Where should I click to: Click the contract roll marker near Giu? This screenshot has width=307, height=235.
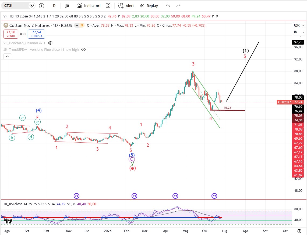point(214,196)
